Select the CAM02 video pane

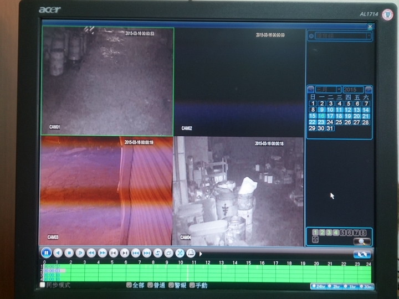point(239,82)
